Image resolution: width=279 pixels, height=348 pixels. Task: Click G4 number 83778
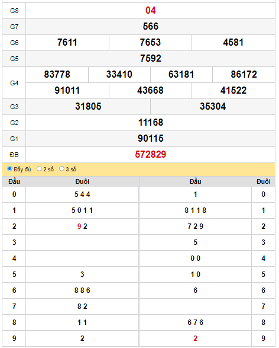point(57,74)
